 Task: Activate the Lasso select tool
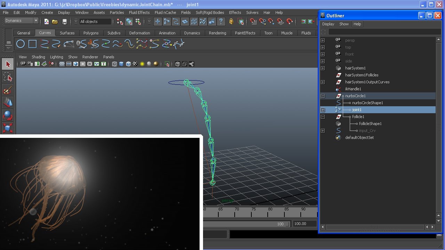(x=8, y=77)
